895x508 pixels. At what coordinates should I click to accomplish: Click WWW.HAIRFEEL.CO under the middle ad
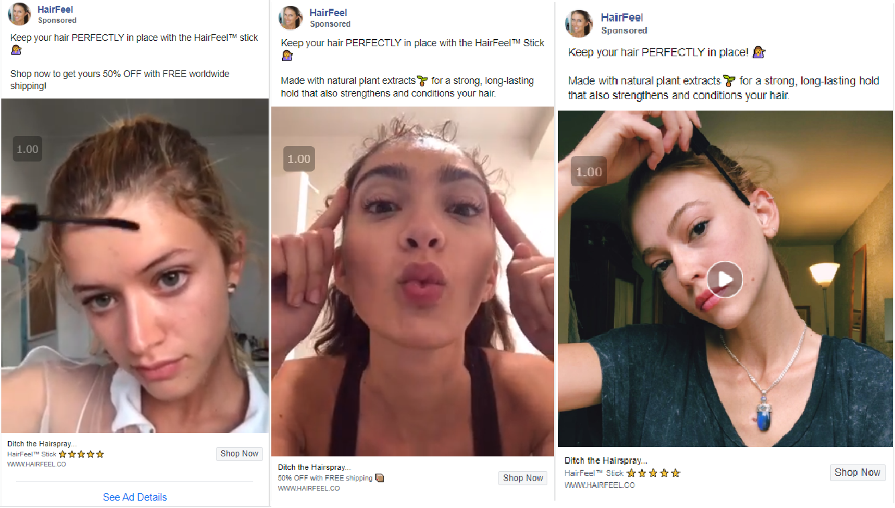click(x=309, y=489)
